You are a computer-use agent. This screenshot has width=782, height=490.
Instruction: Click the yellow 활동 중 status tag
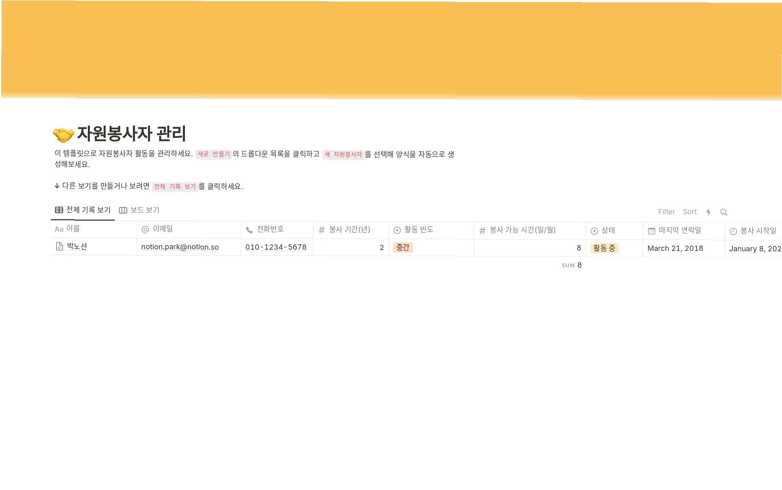[x=604, y=248]
